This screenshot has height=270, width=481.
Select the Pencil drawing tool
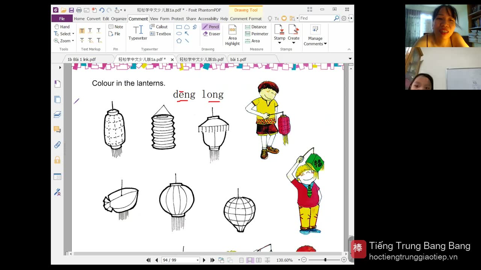210,27
